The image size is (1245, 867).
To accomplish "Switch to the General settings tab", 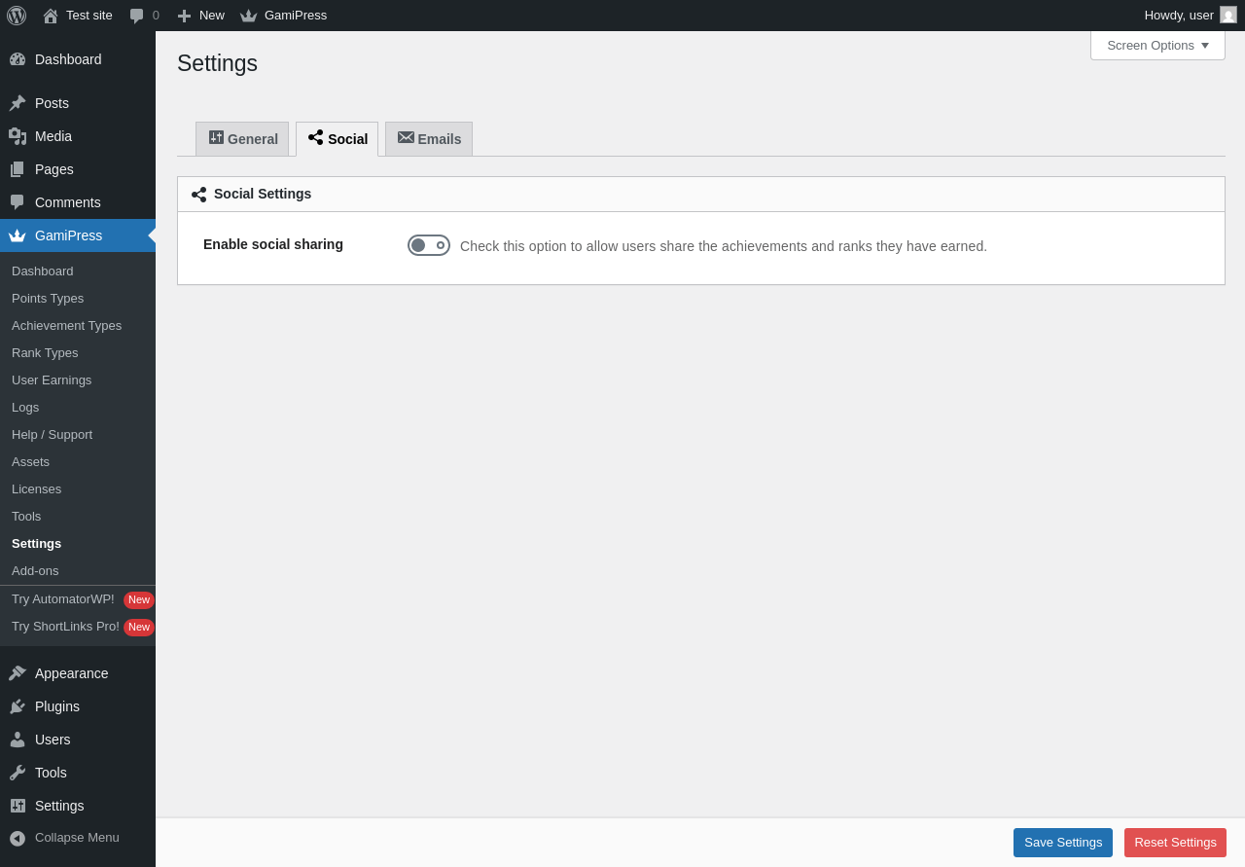I will click(242, 139).
